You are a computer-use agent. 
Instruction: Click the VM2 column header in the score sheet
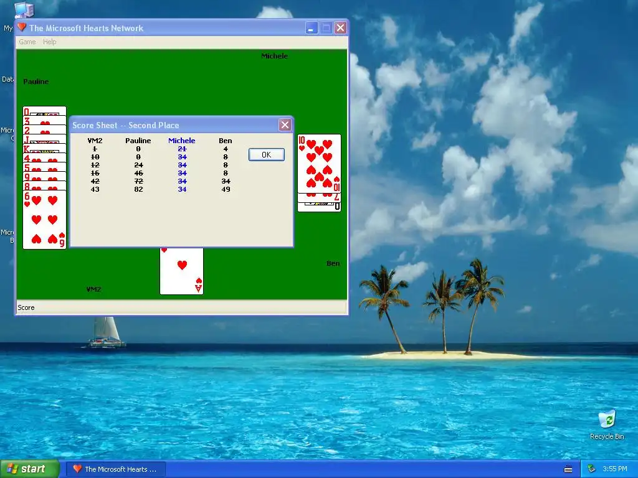coord(95,141)
